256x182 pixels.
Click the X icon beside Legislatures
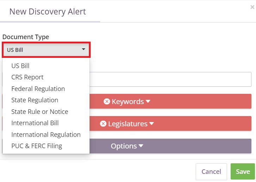(x=103, y=124)
